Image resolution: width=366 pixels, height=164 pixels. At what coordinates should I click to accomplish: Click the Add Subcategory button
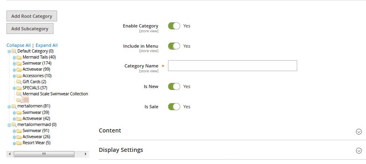[x=30, y=29]
